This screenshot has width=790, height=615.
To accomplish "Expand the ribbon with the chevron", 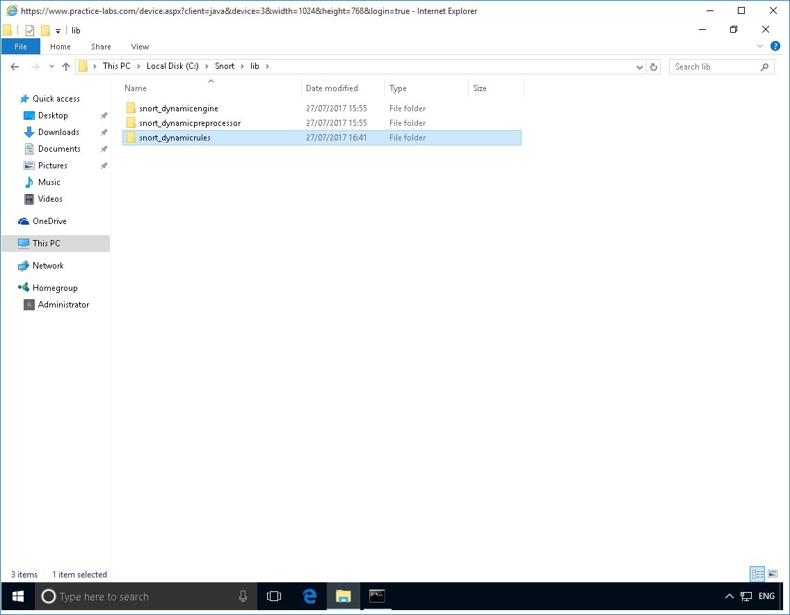I will click(760, 46).
